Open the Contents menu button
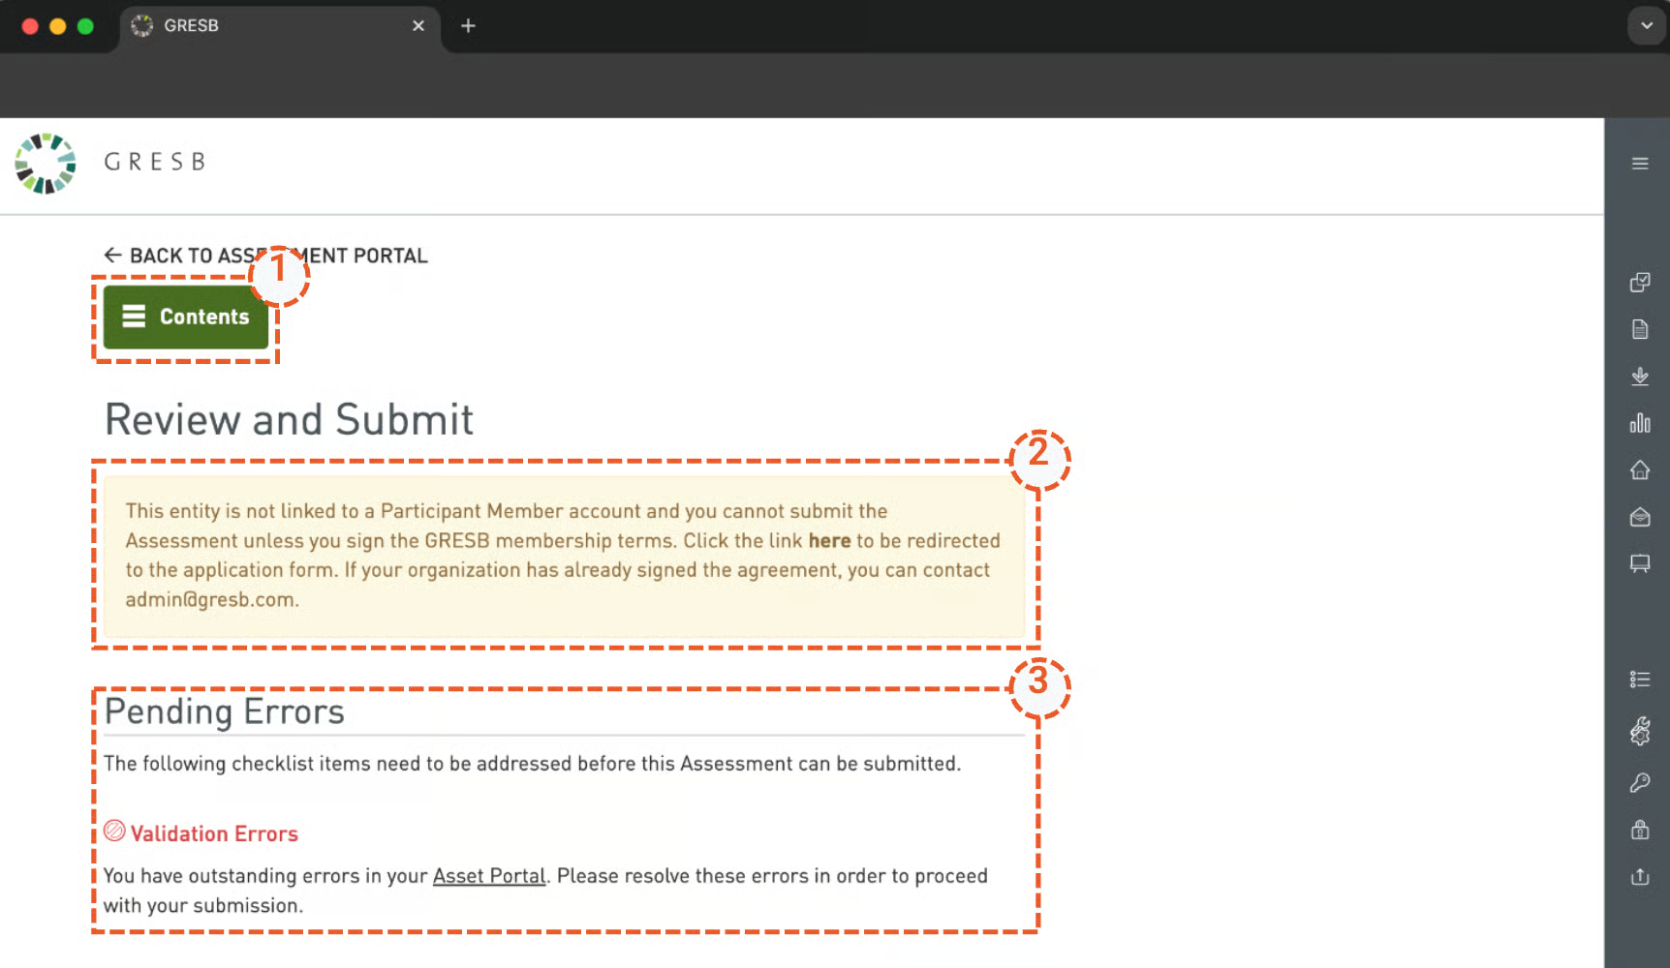The height and width of the screenshot is (968, 1670). click(185, 317)
